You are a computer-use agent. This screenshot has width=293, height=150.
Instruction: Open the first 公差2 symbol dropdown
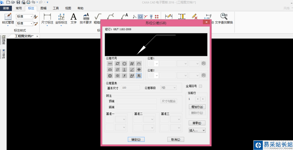[x=153, y=75]
